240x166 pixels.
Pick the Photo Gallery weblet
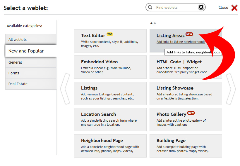click(186, 119)
